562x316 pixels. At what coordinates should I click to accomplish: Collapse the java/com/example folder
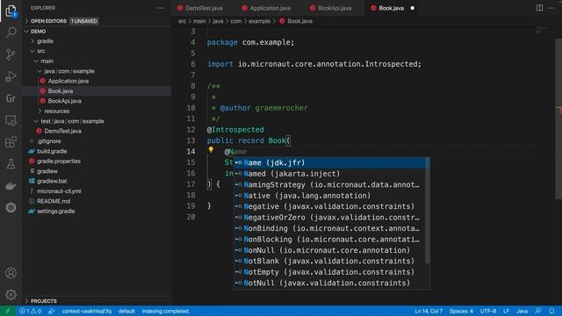97,71
